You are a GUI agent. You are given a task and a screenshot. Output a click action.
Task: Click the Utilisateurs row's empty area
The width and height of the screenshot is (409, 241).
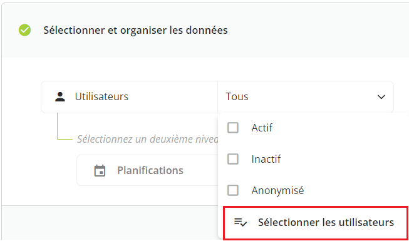pos(172,97)
